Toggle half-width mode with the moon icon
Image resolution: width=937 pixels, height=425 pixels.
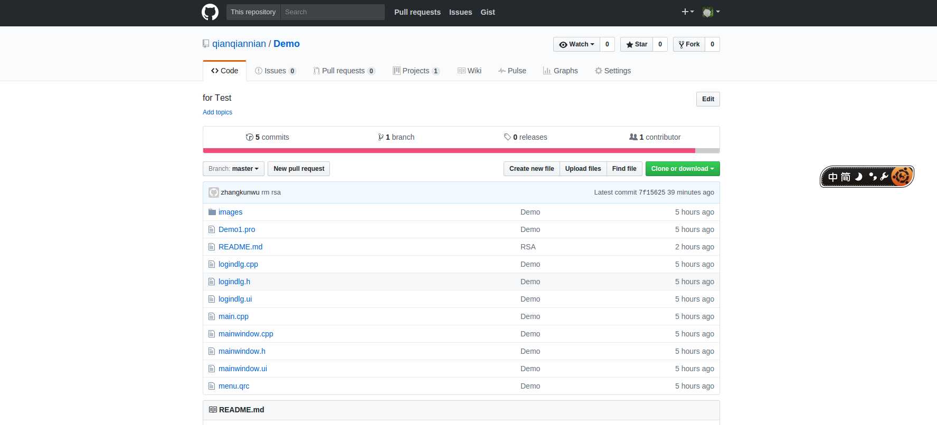pos(859,177)
